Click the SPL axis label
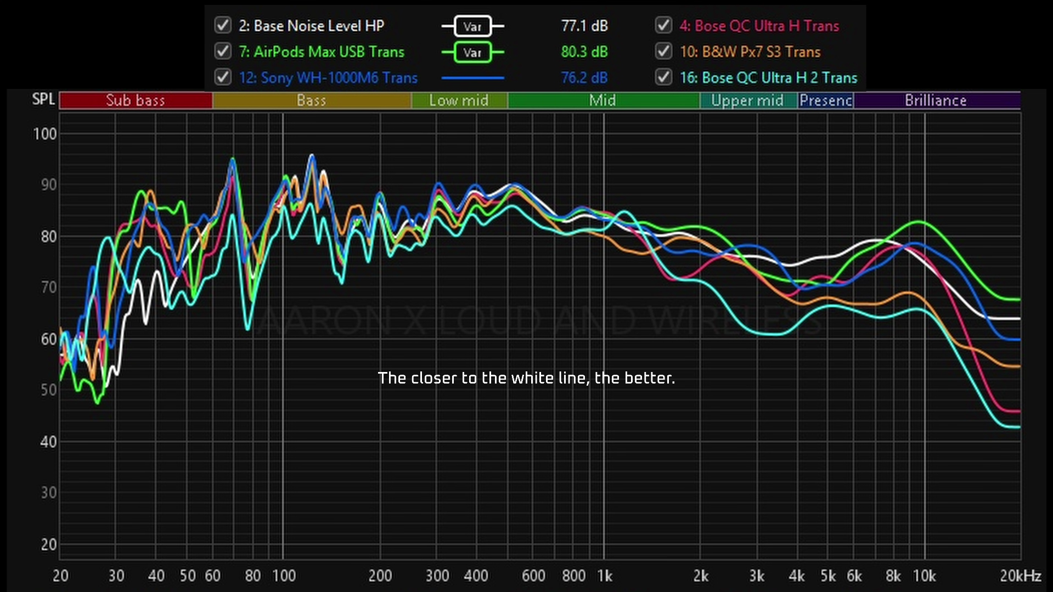Screen dimensions: 1053x592 click(43, 99)
